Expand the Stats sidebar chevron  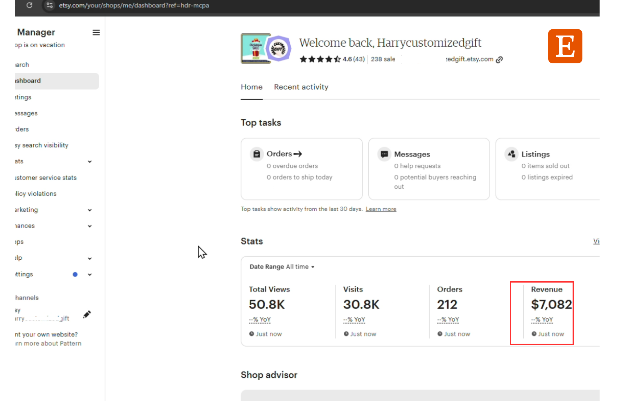[90, 162]
